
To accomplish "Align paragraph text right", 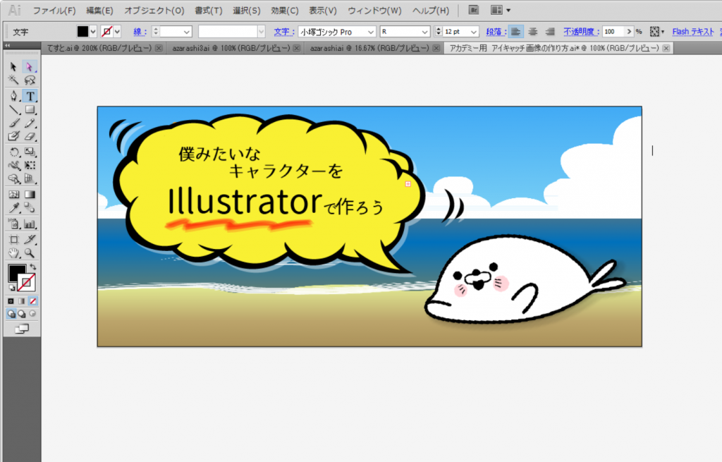I will point(550,31).
